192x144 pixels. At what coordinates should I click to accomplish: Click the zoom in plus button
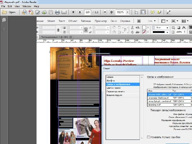click(x=111, y=12)
